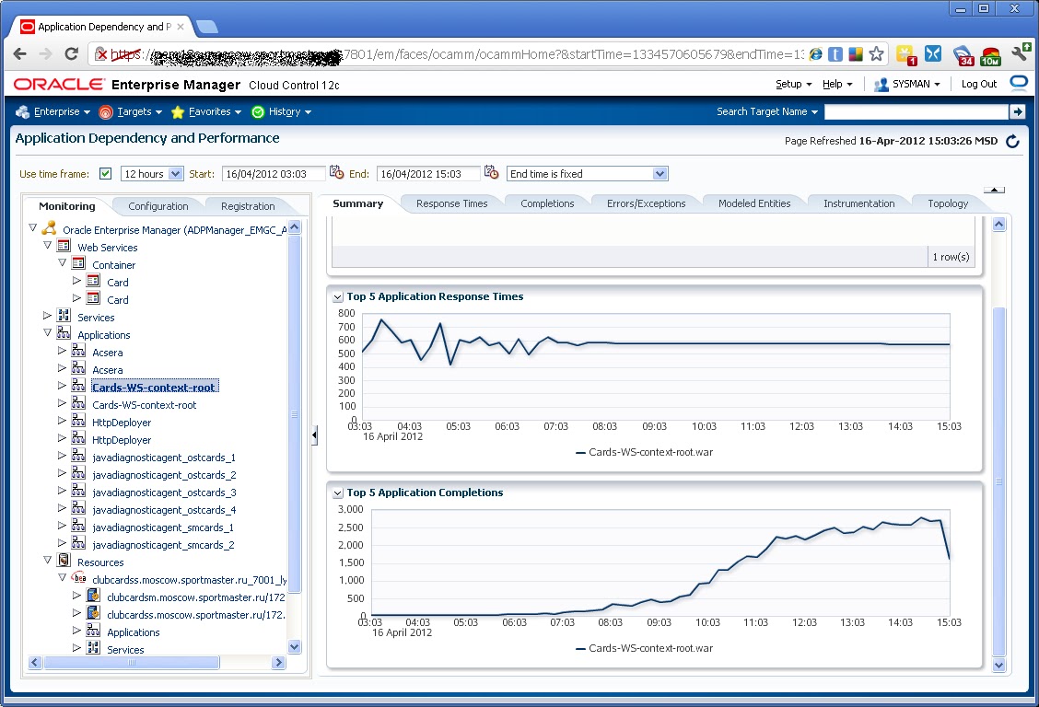Click the IE tab extension icon in address bar

click(x=816, y=54)
